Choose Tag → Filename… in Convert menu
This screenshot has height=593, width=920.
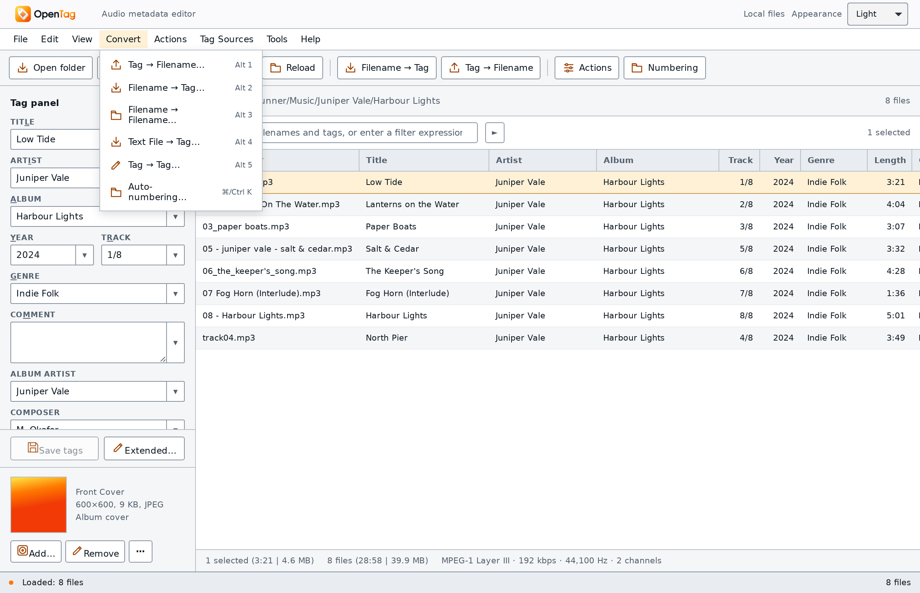tap(181, 65)
